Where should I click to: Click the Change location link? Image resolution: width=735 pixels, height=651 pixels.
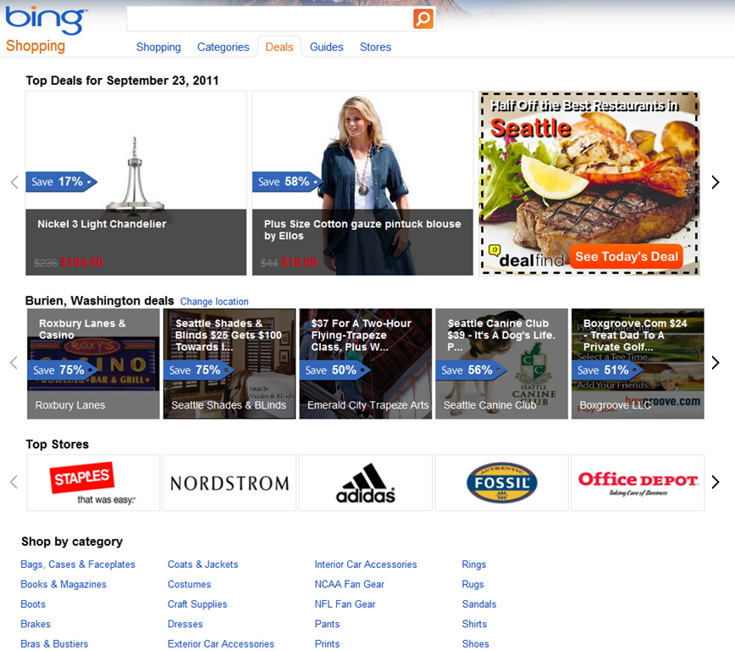coord(214,301)
